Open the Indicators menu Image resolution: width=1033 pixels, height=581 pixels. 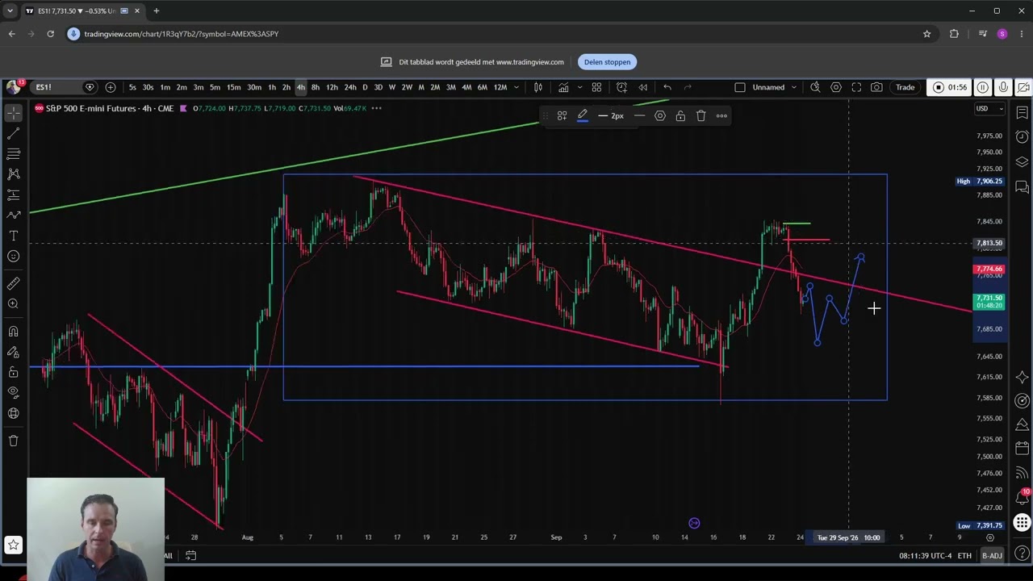pos(563,87)
